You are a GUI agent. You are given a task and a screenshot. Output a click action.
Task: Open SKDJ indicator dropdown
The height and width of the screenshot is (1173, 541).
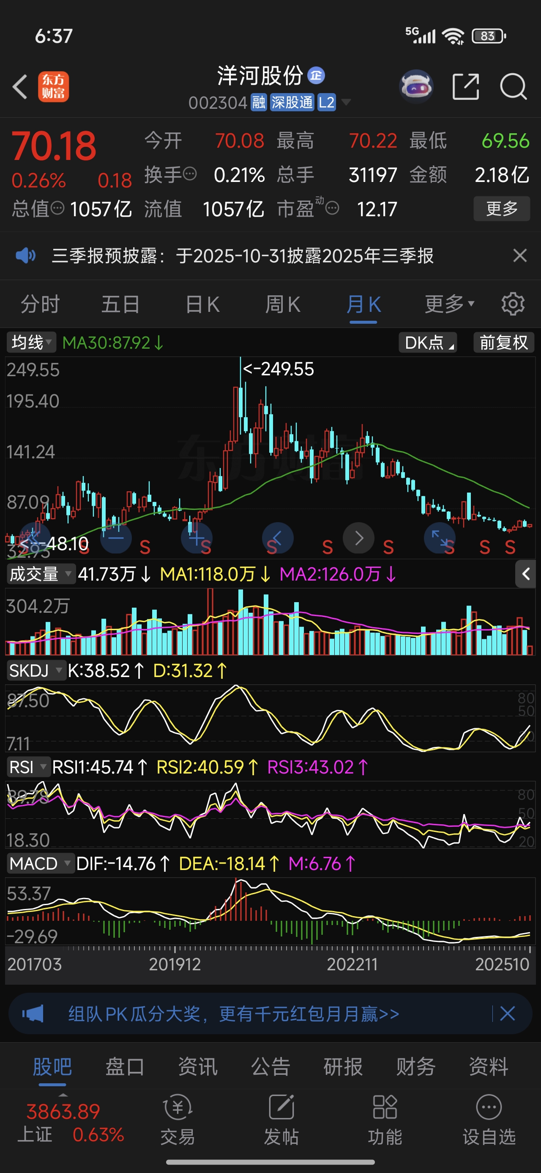tap(36, 670)
